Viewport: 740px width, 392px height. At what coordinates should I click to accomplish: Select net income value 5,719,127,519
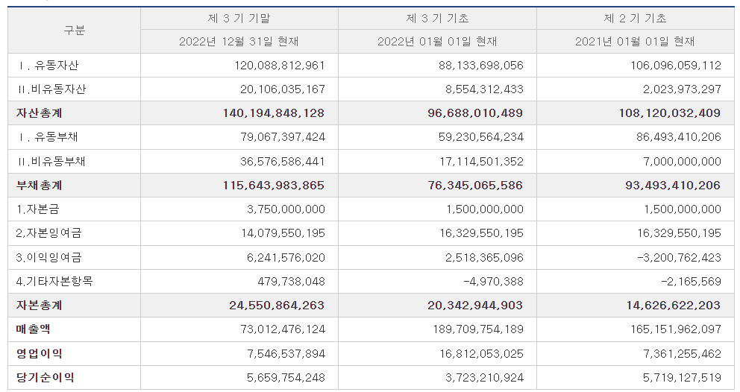682,377
